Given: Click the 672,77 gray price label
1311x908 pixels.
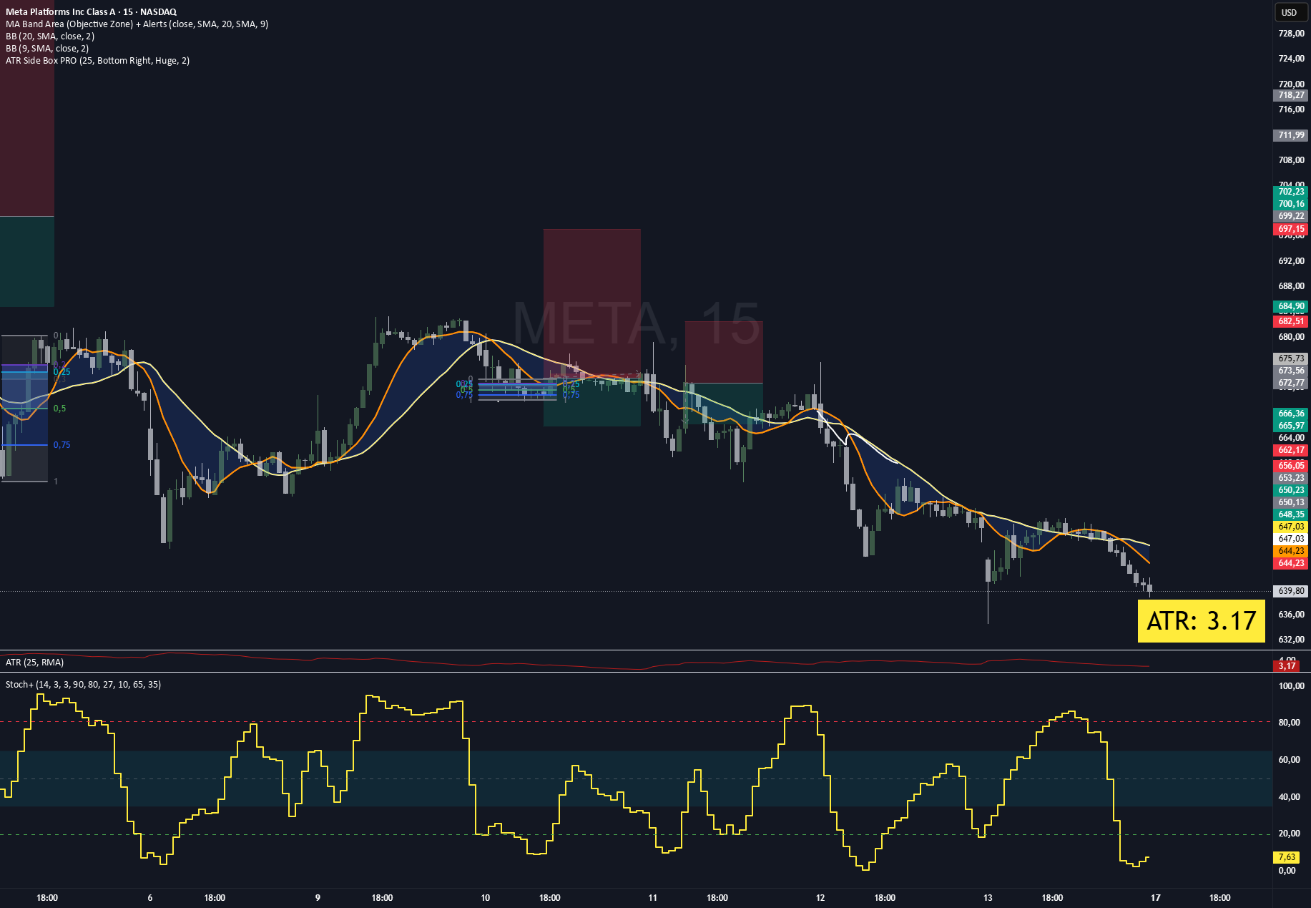Looking at the screenshot, I should 1291,383.
